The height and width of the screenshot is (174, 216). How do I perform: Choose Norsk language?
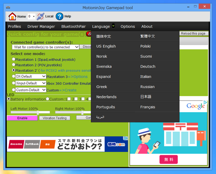(x=102, y=56)
